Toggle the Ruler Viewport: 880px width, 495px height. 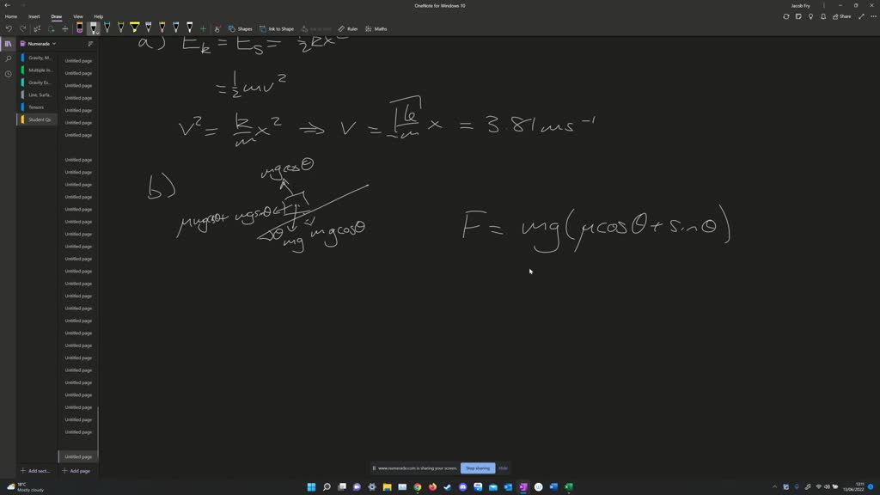(x=348, y=28)
